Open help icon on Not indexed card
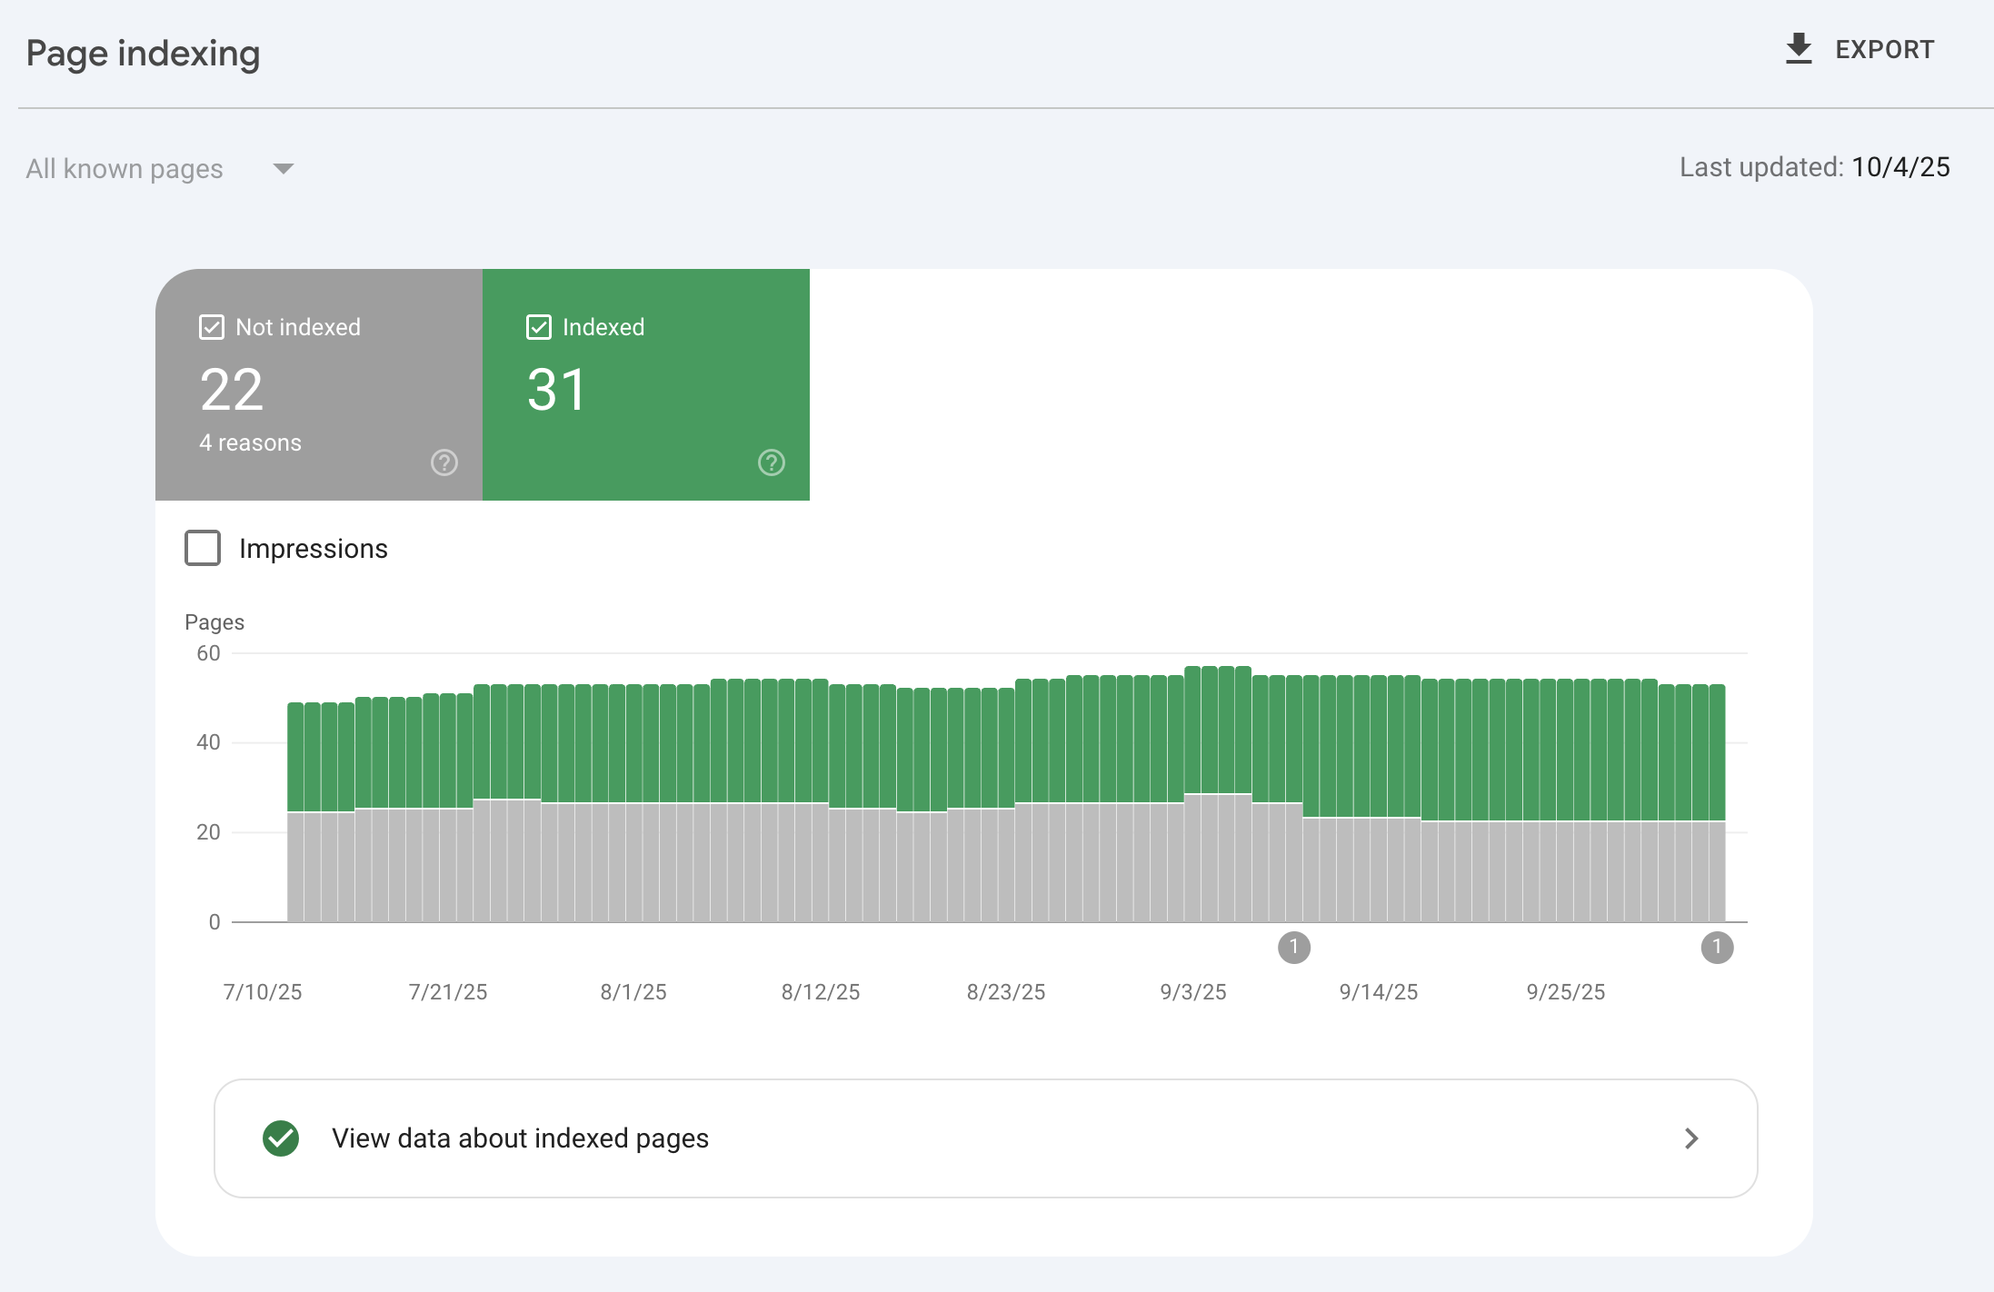Viewport: 1994px width, 1292px height. (x=444, y=462)
